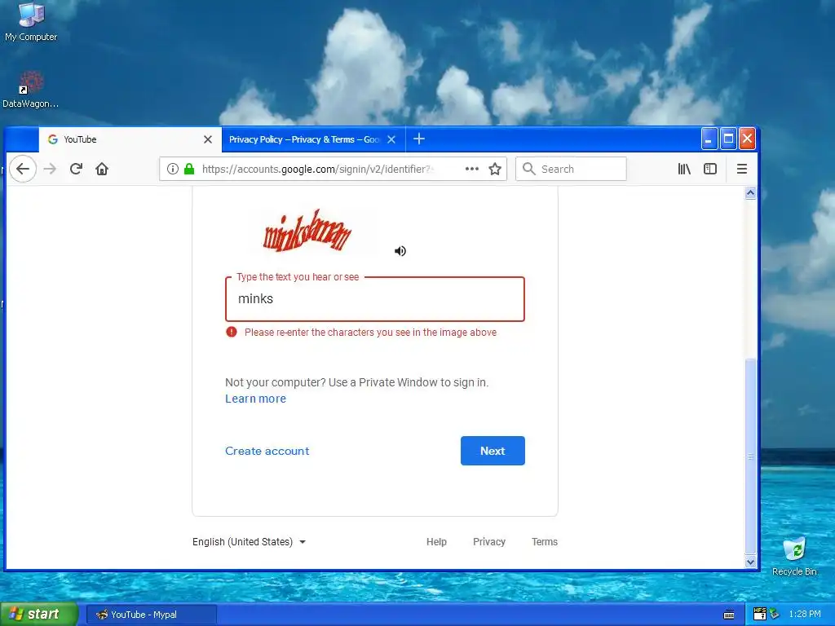Open a new tab with the plus button
This screenshot has height=626, width=835.
coord(419,139)
